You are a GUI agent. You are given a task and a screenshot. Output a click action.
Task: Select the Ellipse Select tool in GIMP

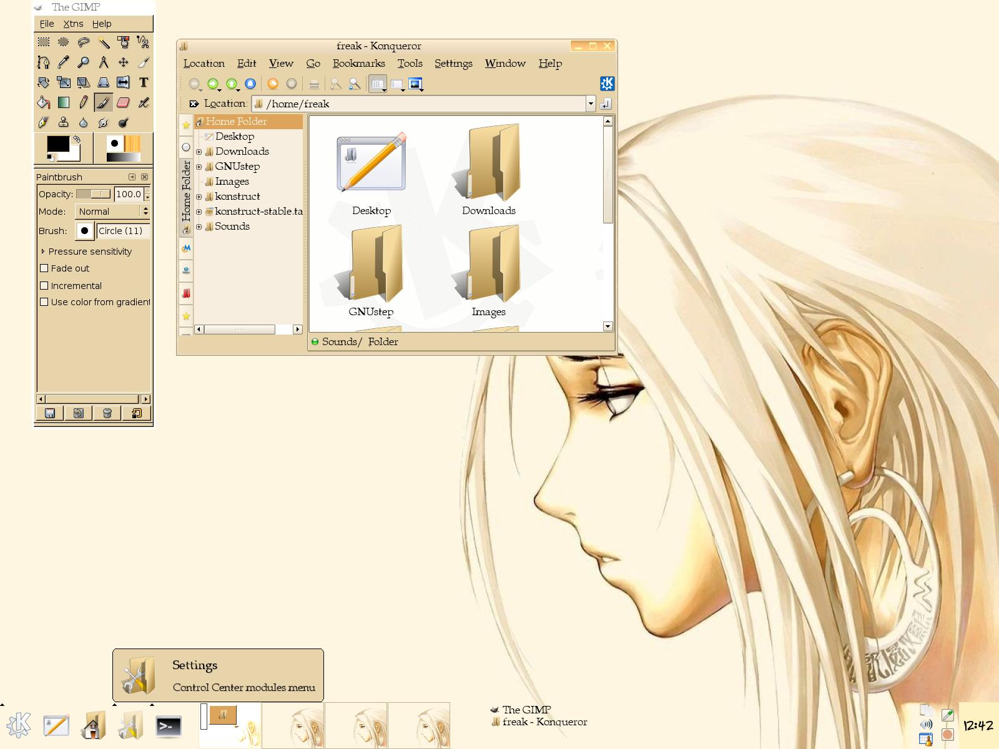[63, 42]
